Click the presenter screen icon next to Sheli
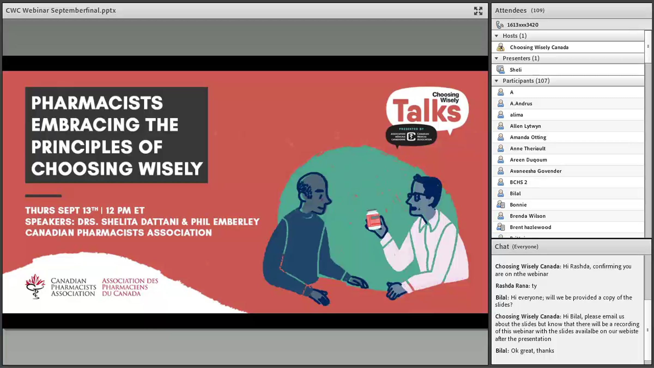654x368 pixels. [x=500, y=70]
